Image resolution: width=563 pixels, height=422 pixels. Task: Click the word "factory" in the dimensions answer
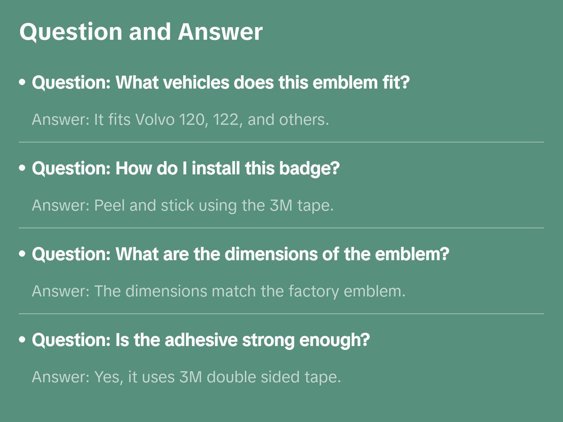[313, 291]
